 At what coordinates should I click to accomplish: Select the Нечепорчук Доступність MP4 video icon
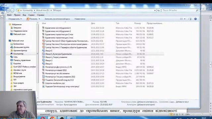pyautogui.click(x=43, y=67)
